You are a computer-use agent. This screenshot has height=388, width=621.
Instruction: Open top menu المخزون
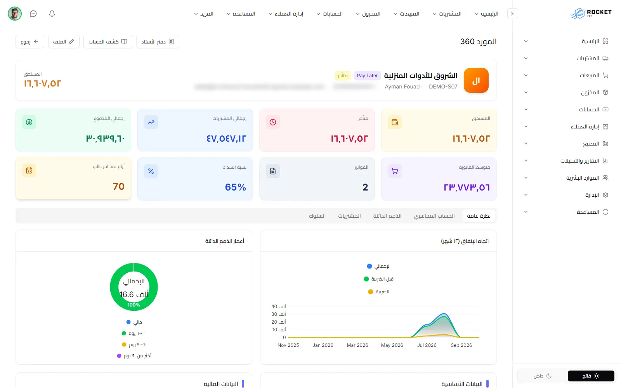(368, 14)
